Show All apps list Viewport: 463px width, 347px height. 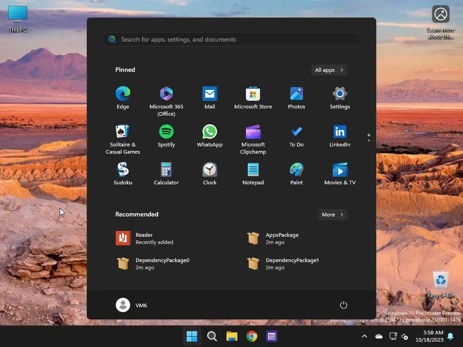point(329,70)
